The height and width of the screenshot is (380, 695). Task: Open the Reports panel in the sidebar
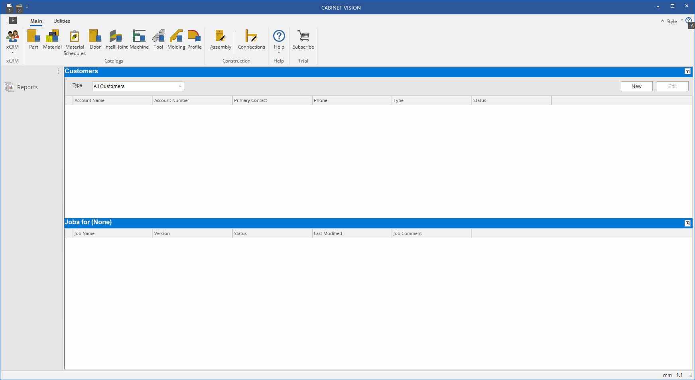(x=22, y=87)
